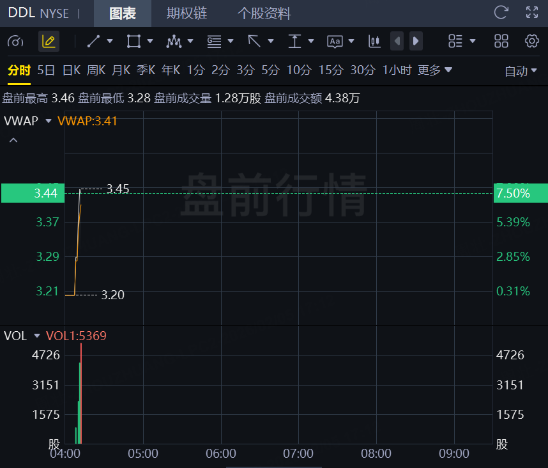Screen dimensions: 548x468
Task: Click the 3.45 high price marker label
Action: (118, 189)
